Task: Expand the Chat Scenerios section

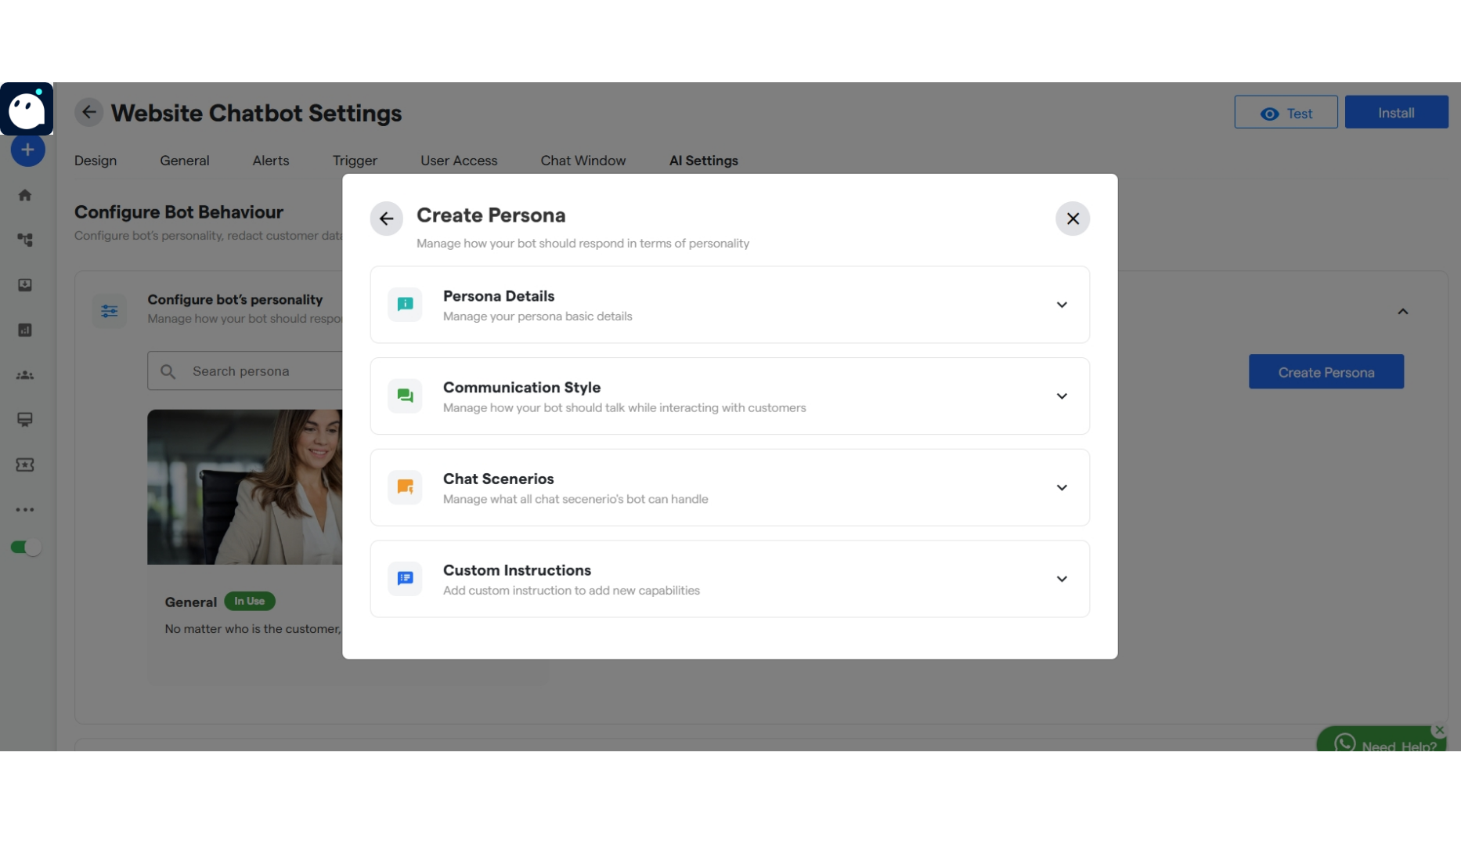Action: click(1062, 487)
